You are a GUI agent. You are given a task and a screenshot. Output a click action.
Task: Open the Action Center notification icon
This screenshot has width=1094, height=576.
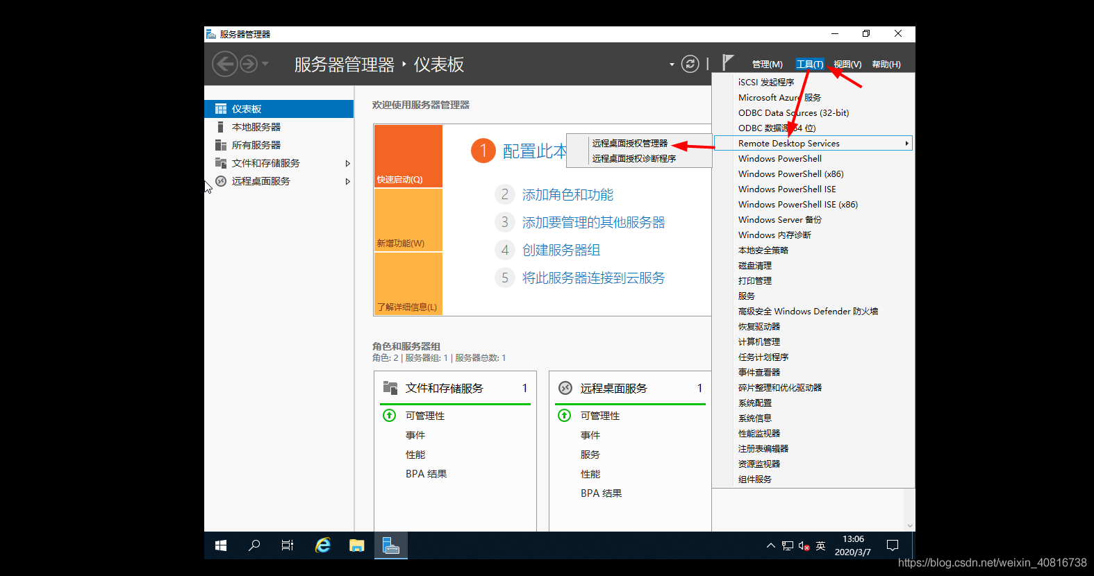(x=893, y=545)
